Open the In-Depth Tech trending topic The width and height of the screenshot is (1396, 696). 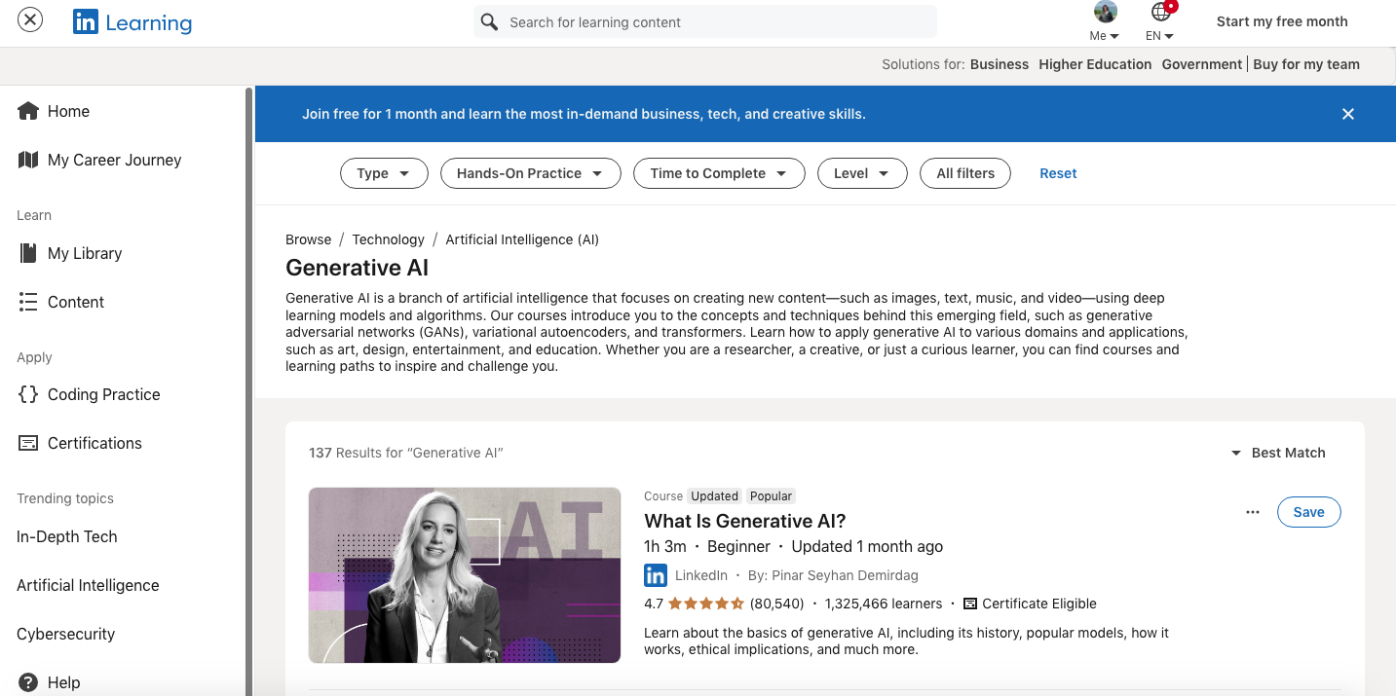point(66,536)
